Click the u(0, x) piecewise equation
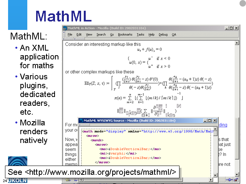 coord(150,62)
